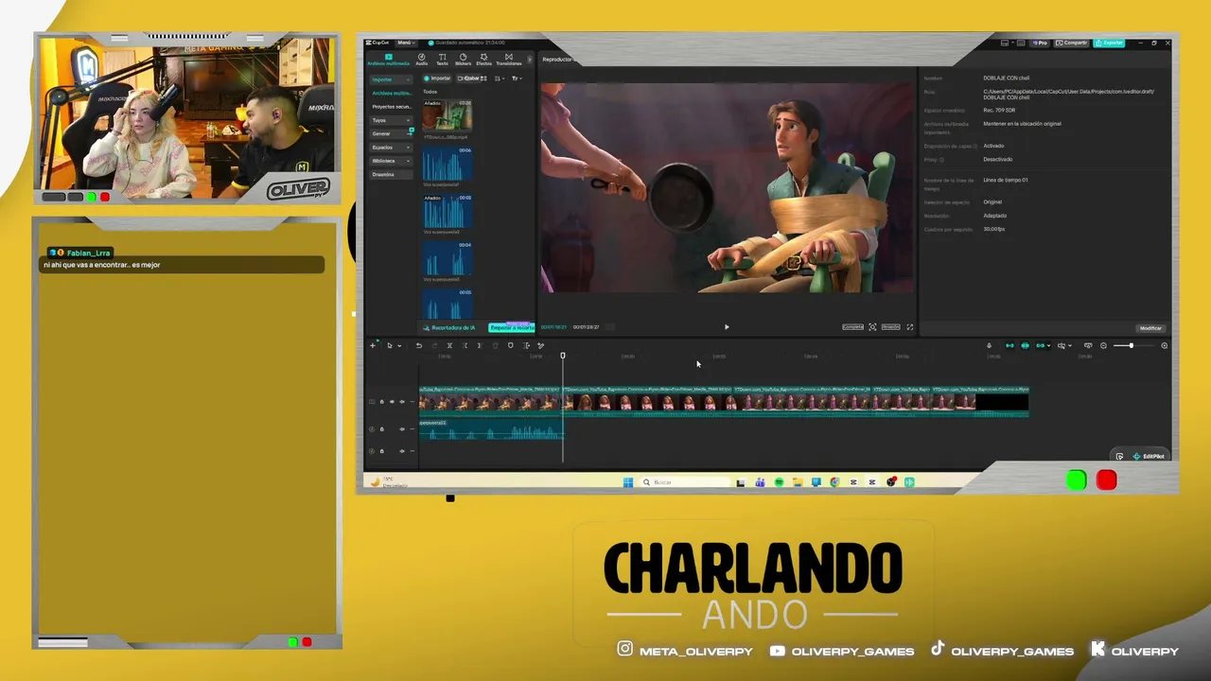Image resolution: width=1211 pixels, height=681 pixels.
Task: Open the Stickers tab
Action: point(463,59)
